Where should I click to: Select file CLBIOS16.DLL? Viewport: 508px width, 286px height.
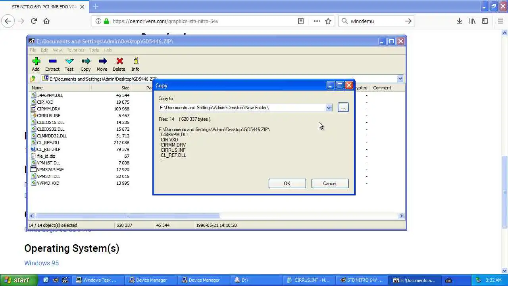[50, 122]
